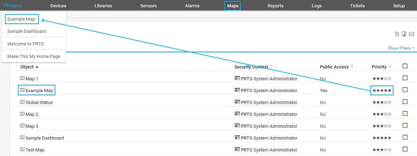Choose Welcome to PRTG from Home dropdown
This screenshot has height=156, width=417.
tap(25, 44)
